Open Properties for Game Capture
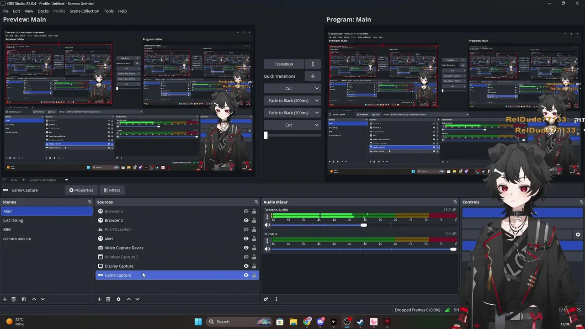585x329 pixels. coord(81,190)
